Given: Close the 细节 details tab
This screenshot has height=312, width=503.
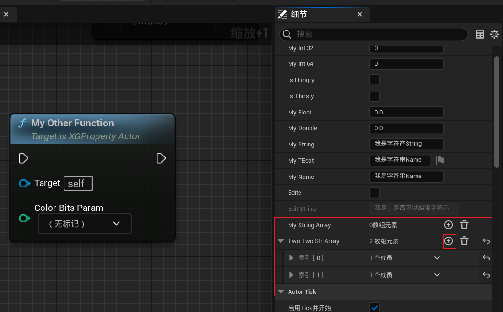Looking at the screenshot, I should coord(360,14).
